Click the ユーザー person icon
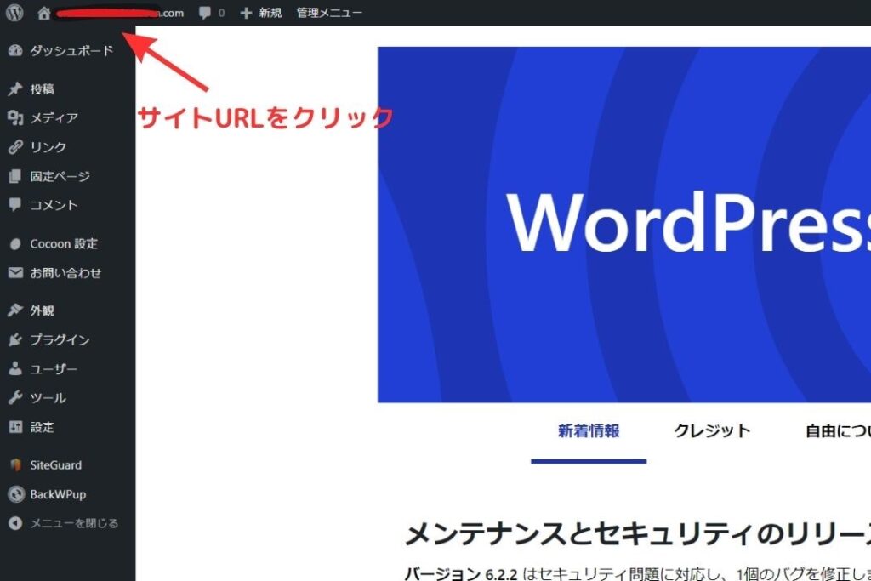Screen dimensions: 871x581 15,368
